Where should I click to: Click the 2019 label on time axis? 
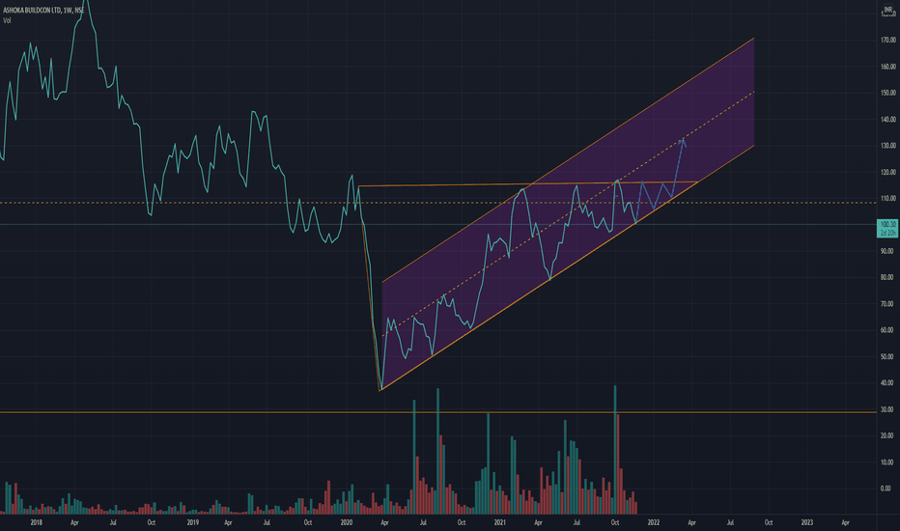pos(193,523)
